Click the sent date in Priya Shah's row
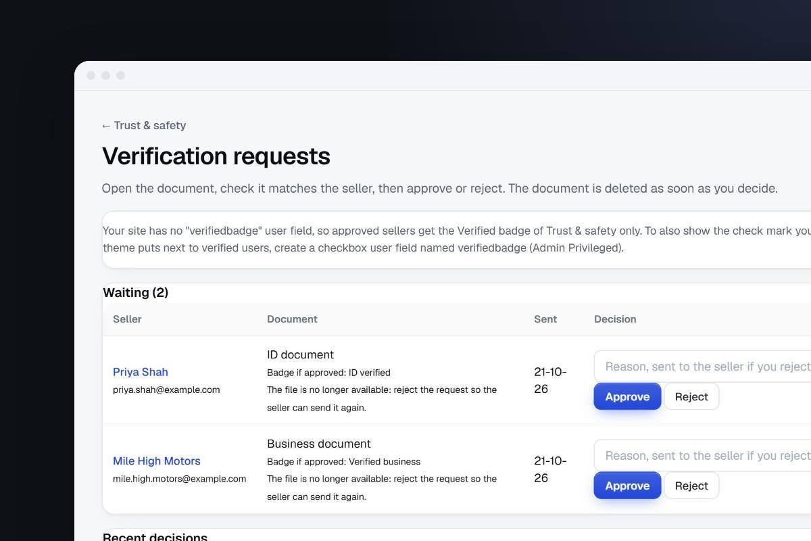 click(x=550, y=380)
